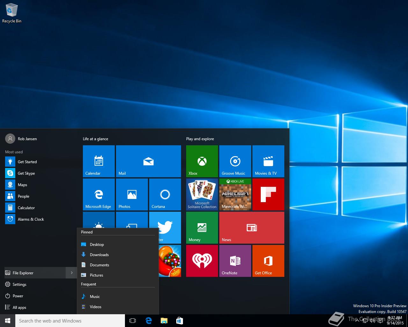Open the Movies & TV tile
Screen dimensions: 408x327
(x=268, y=161)
